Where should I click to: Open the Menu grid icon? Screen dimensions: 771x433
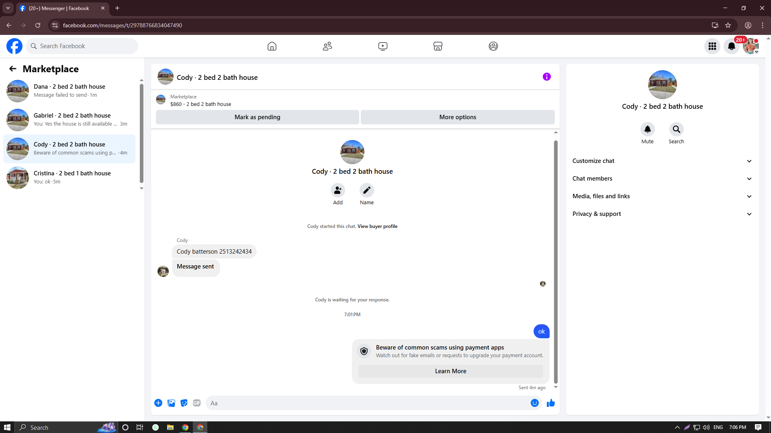coord(712,46)
